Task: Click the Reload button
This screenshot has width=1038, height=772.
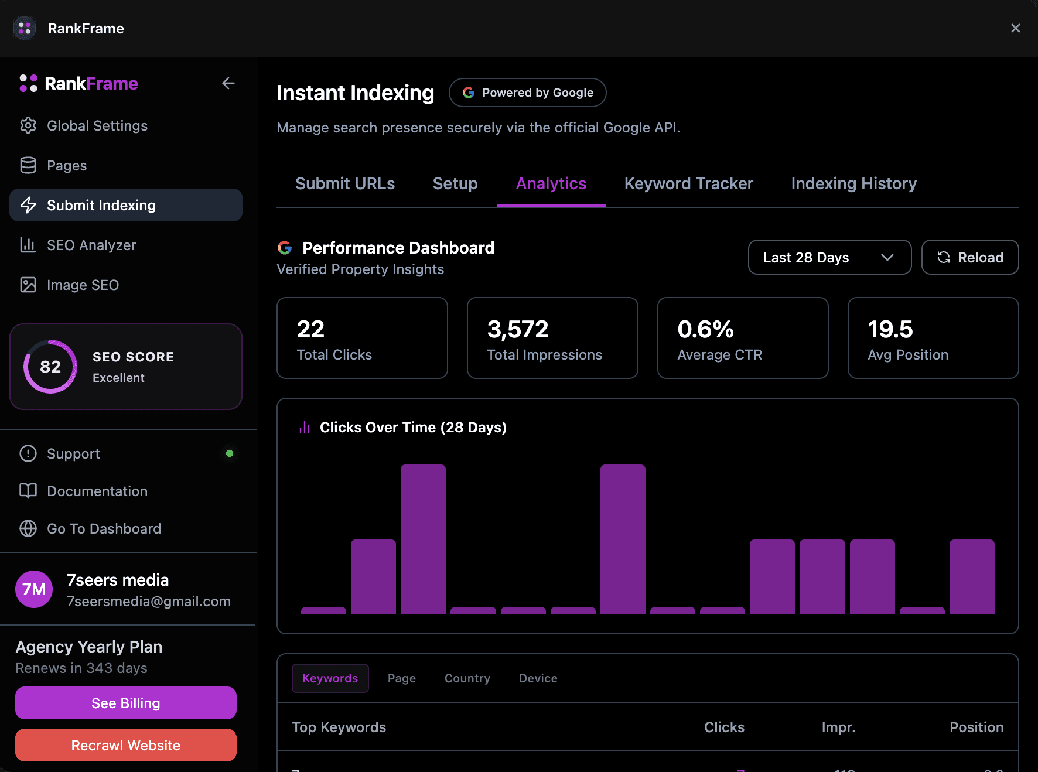Action: click(x=970, y=257)
